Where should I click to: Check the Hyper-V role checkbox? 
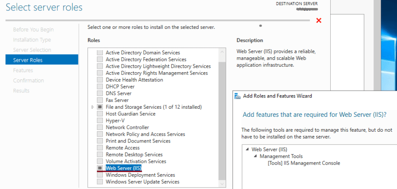point(100,120)
